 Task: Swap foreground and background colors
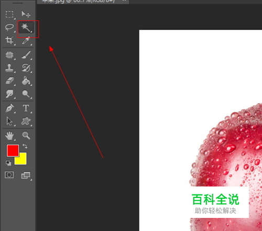pos(25,146)
